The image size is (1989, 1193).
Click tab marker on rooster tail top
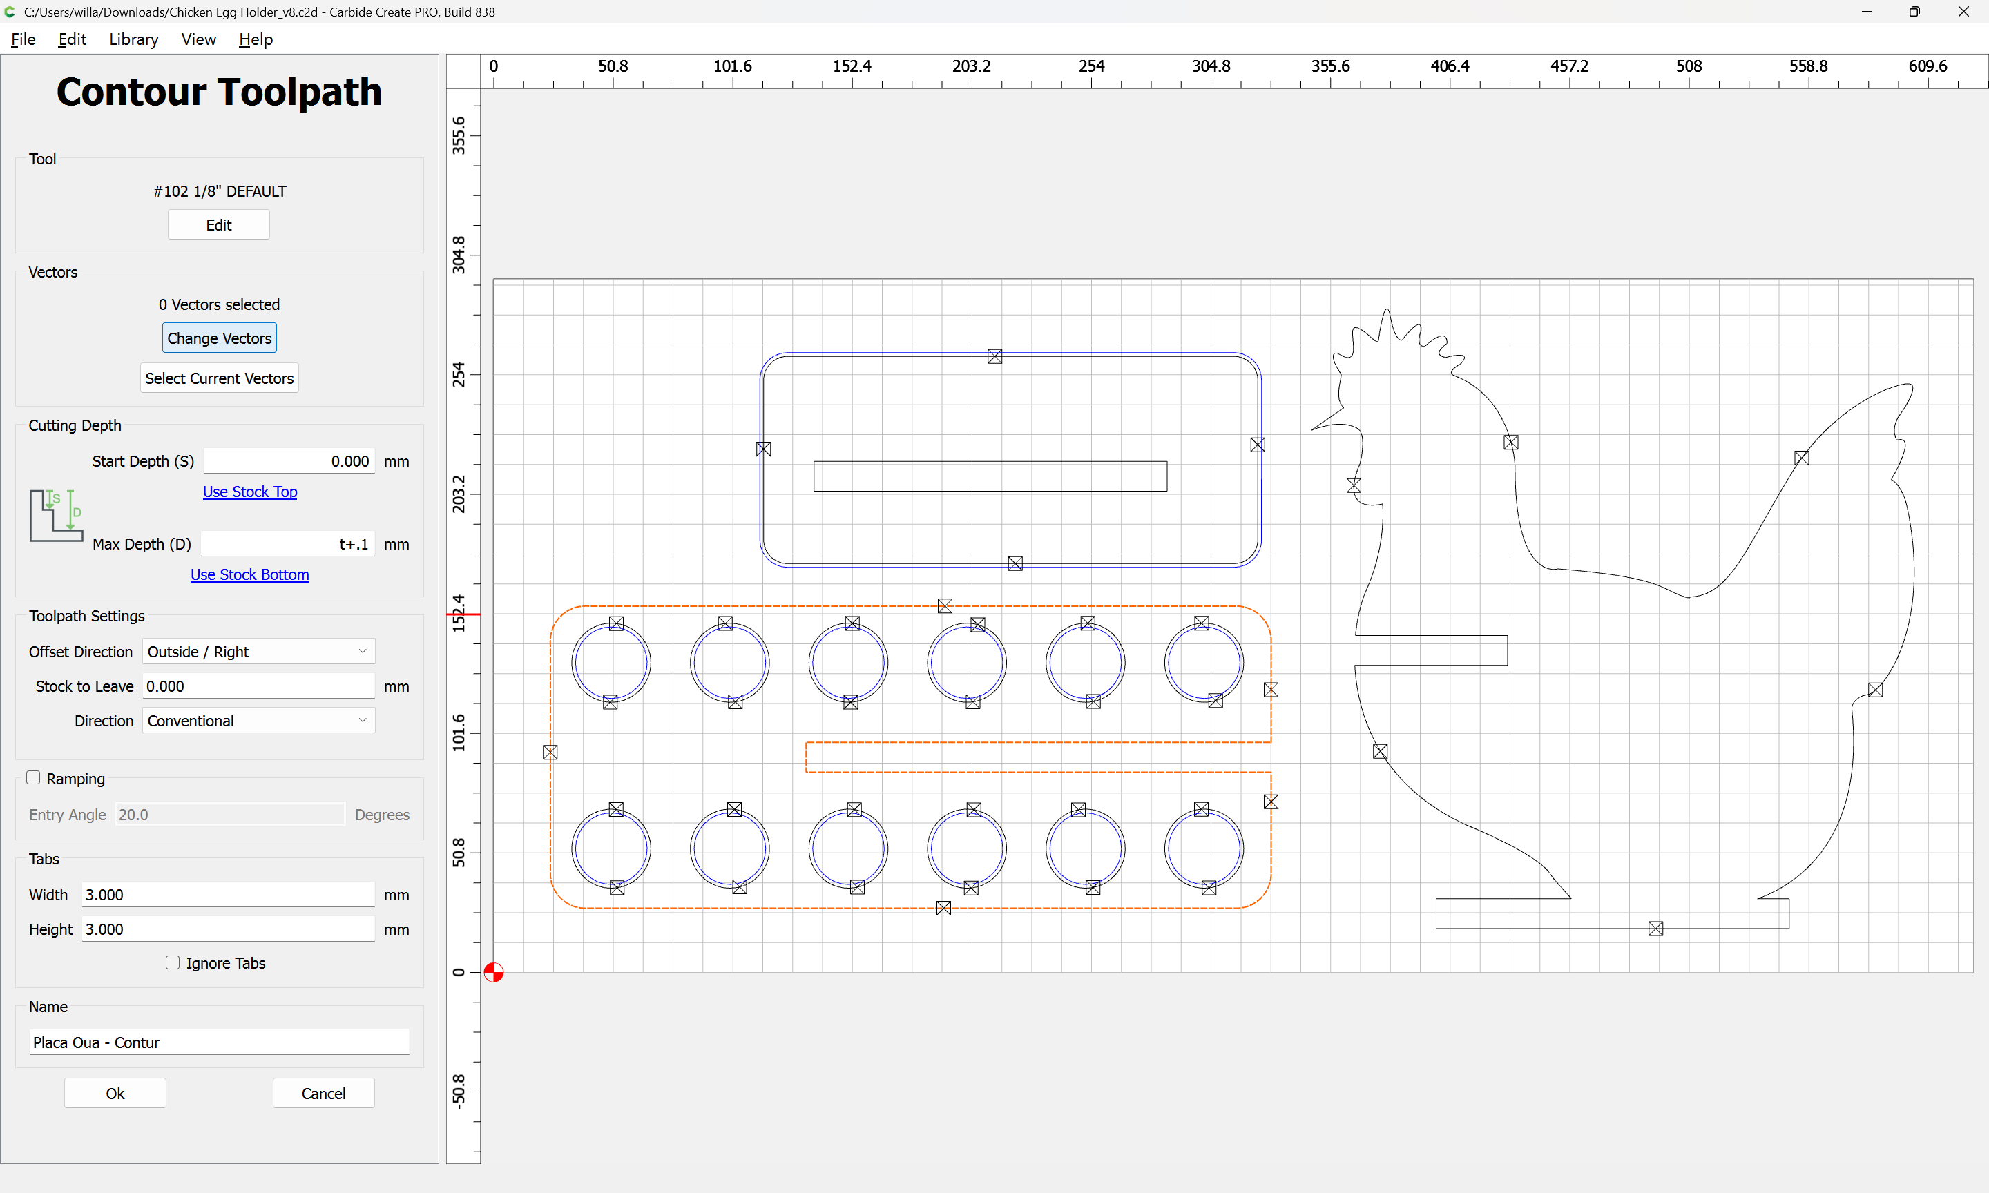[1802, 458]
